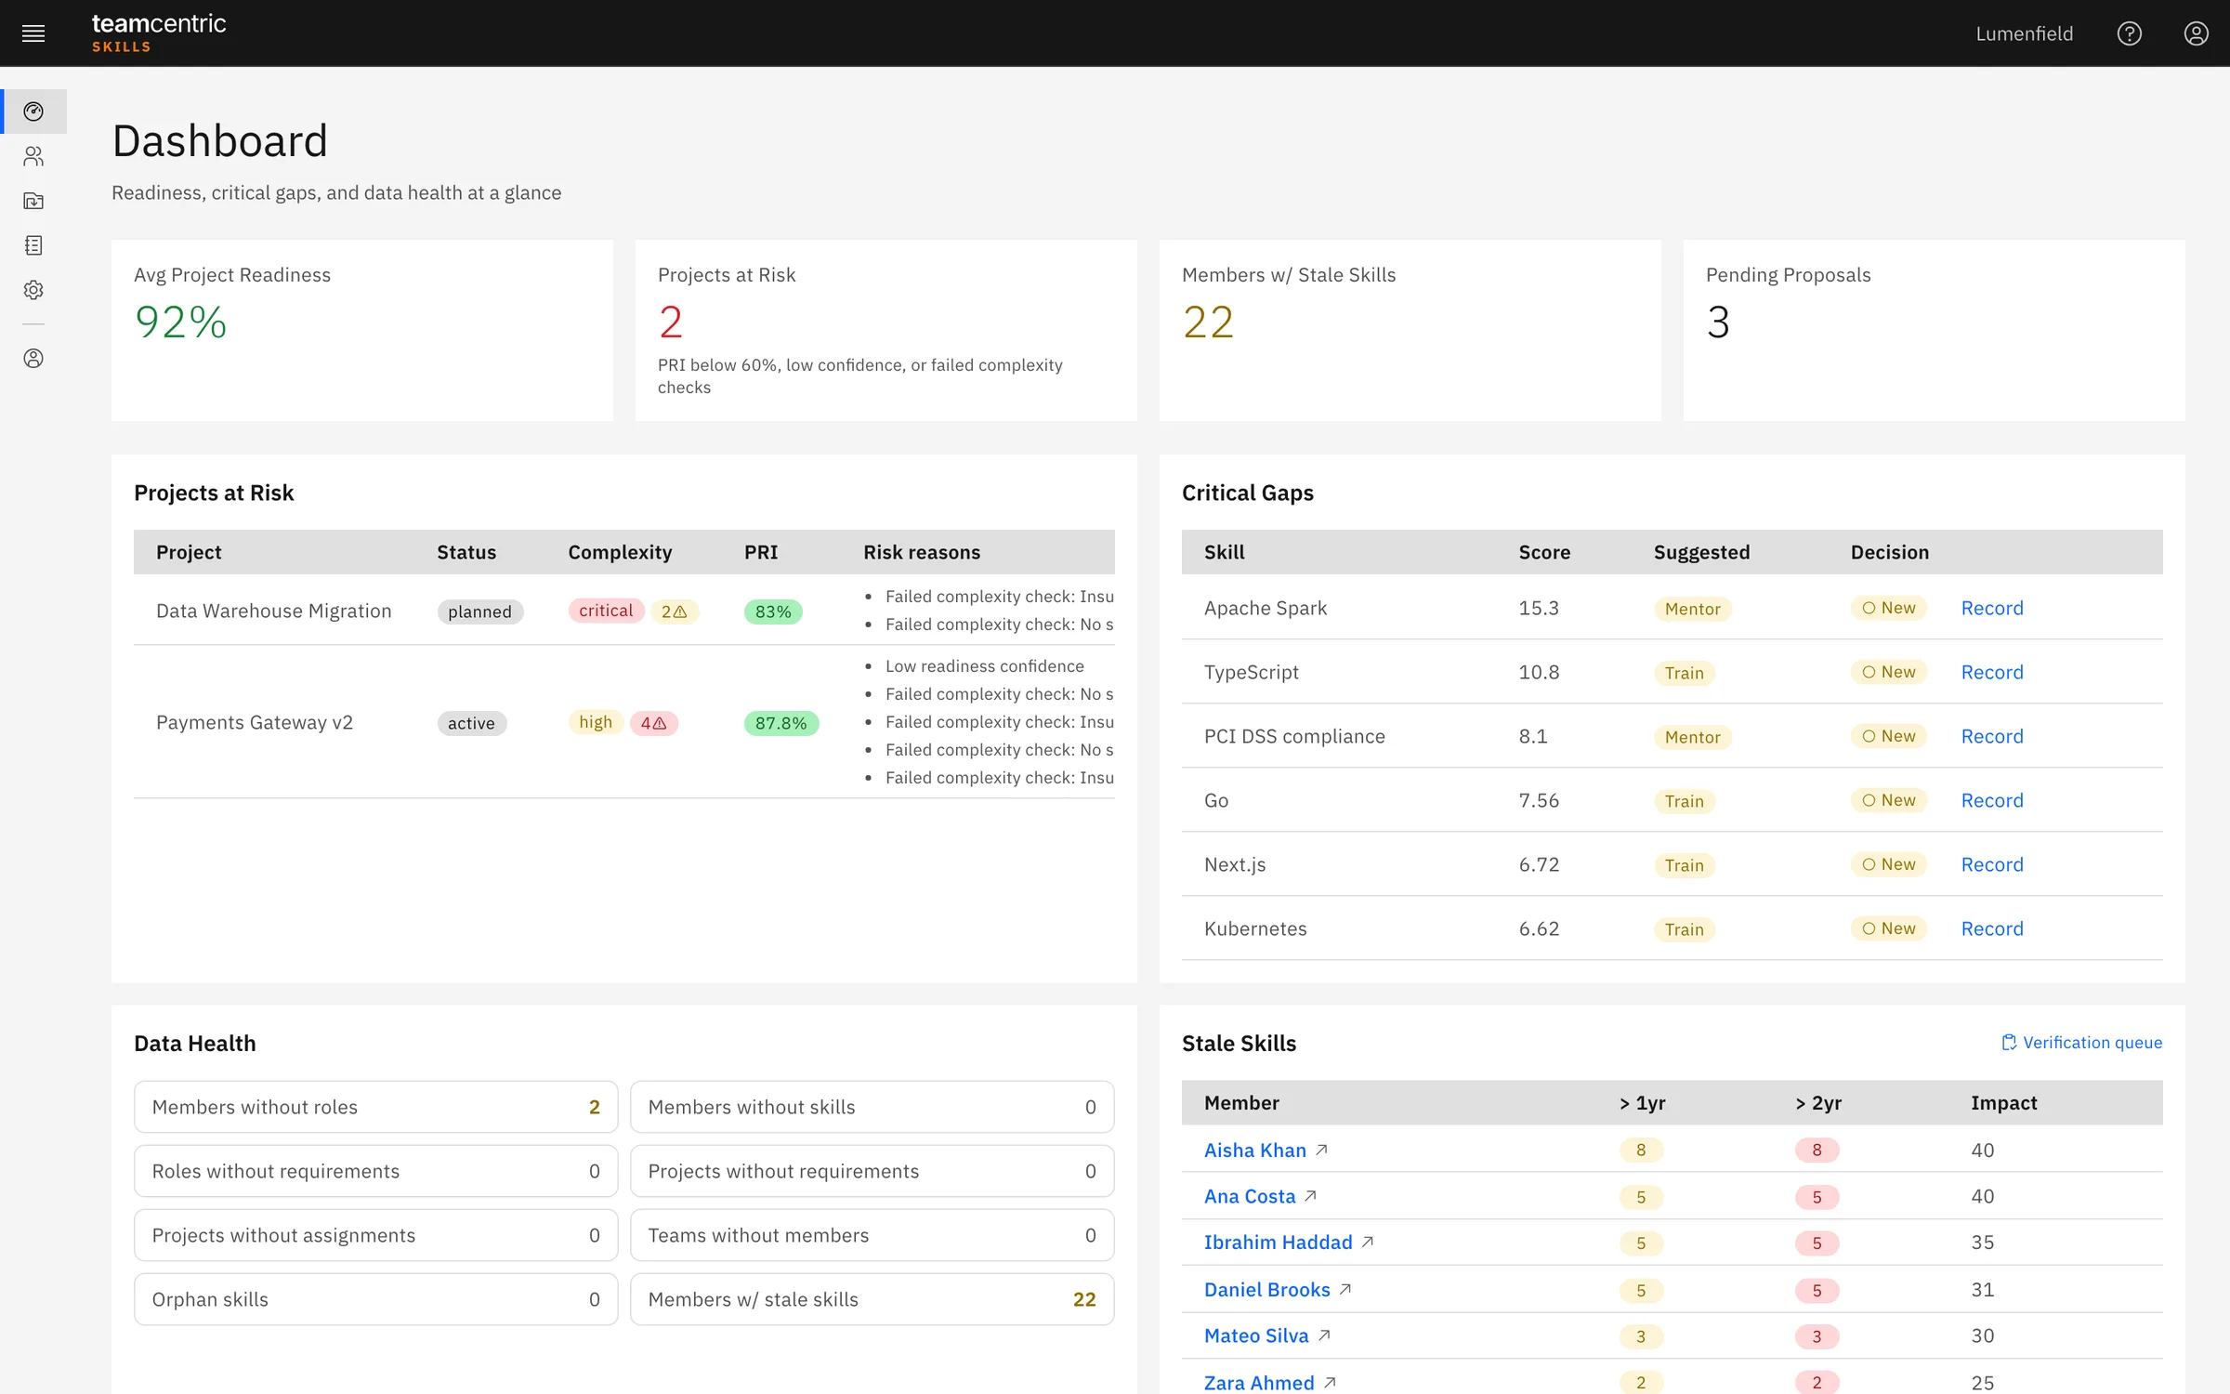This screenshot has height=1394, width=2230.
Task: Record decision for Apache Spark
Action: tap(1992, 608)
